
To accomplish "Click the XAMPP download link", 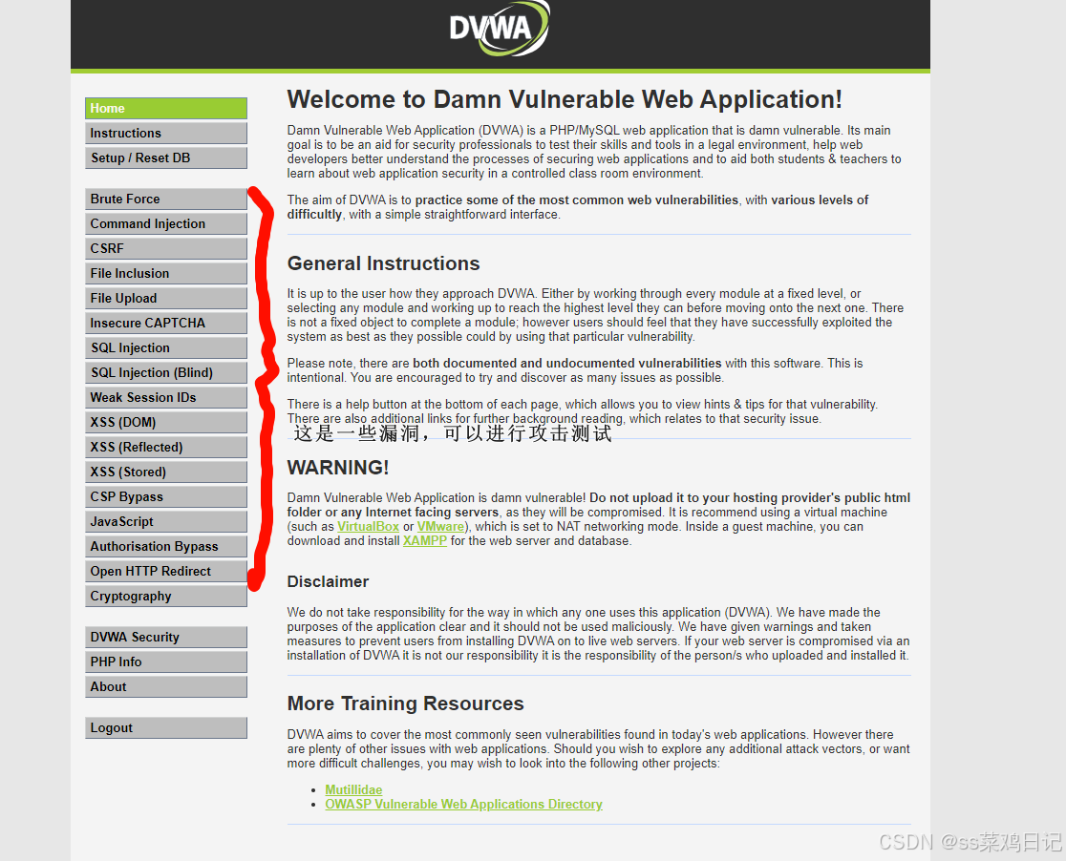I will [424, 540].
